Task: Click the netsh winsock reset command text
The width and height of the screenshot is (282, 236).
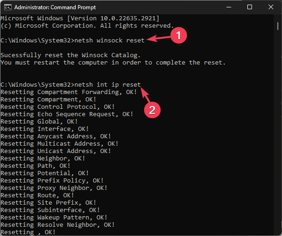Action: 110,41
